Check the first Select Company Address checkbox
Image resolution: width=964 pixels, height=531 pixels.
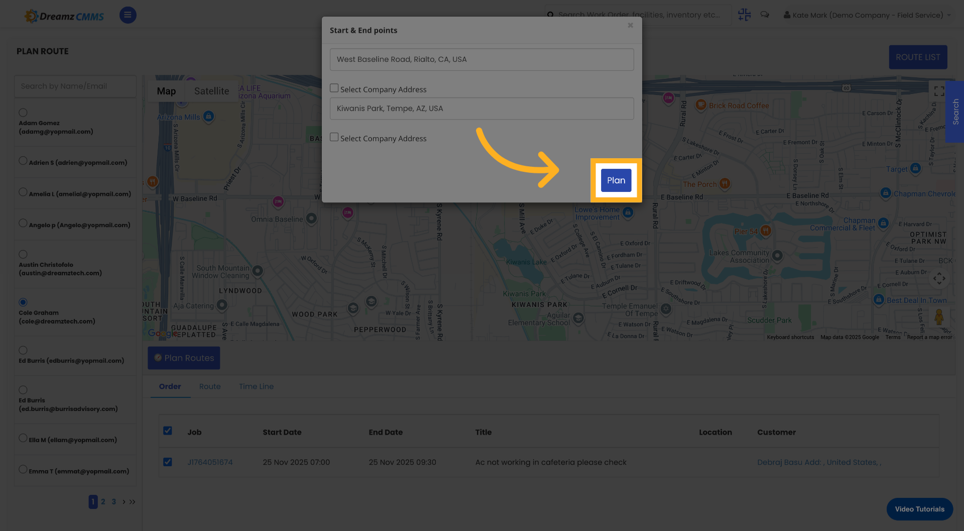[334, 87]
